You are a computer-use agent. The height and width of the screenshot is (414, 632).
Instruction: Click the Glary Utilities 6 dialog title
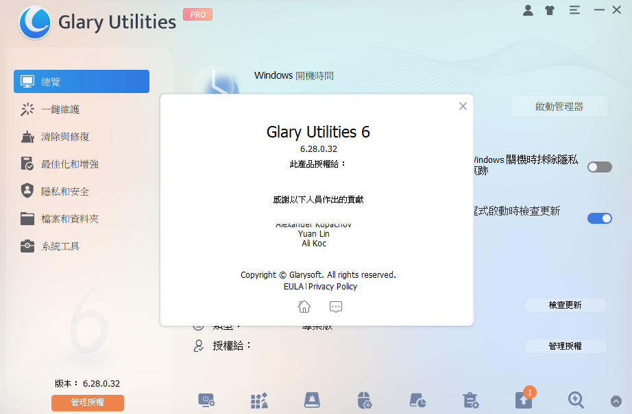[x=318, y=132]
